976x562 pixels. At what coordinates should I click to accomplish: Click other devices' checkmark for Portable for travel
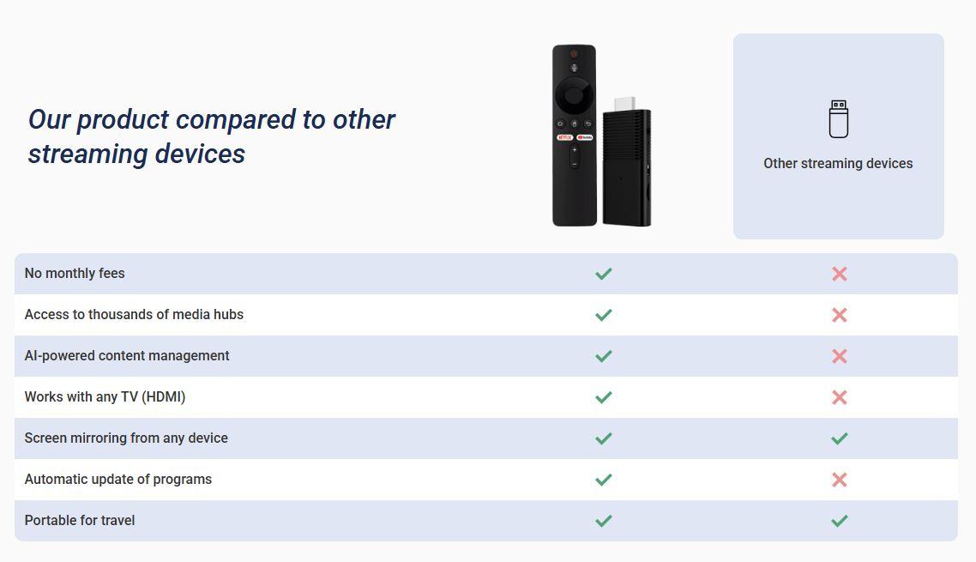pos(839,520)
